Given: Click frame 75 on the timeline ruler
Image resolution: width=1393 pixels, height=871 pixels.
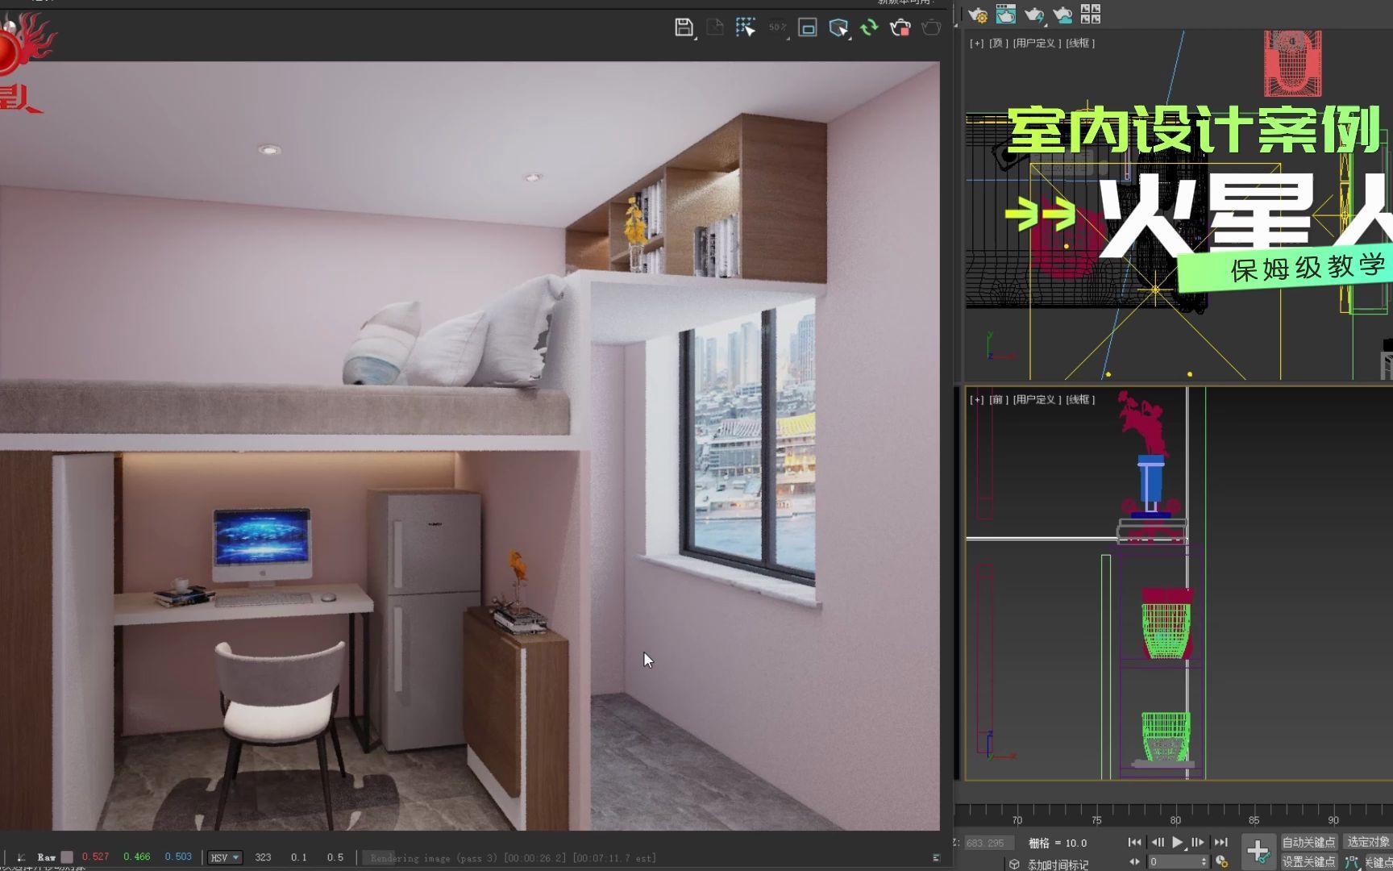Looking at the screenshot, I should pos(1096,820).
